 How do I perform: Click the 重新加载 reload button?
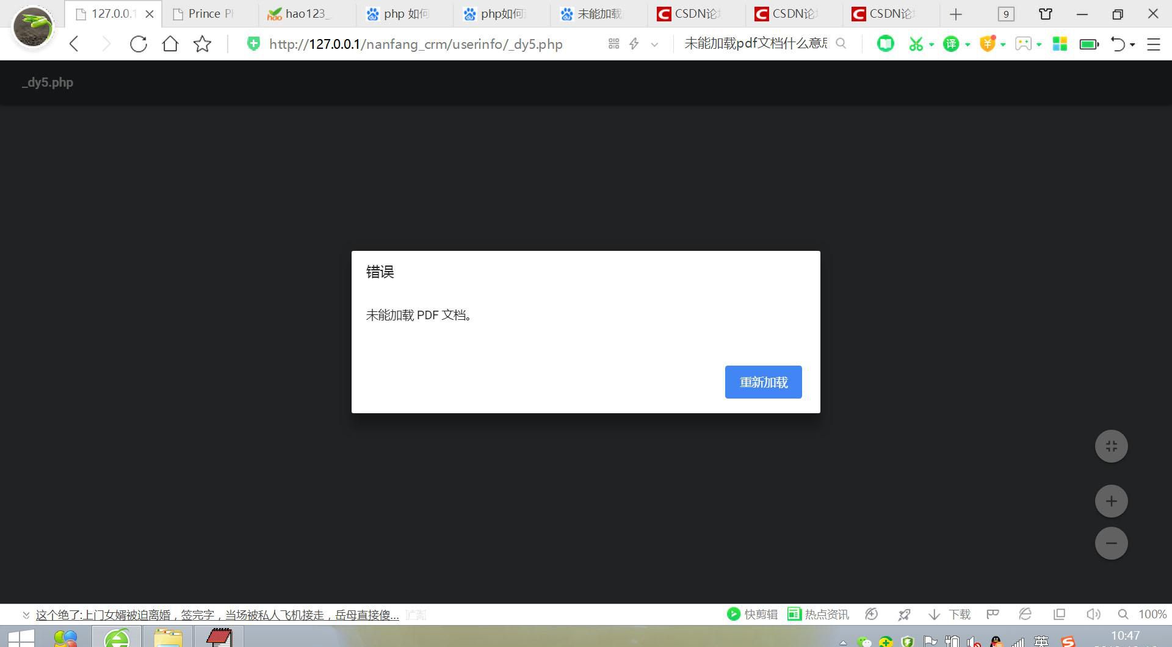[x=763, y=381]
